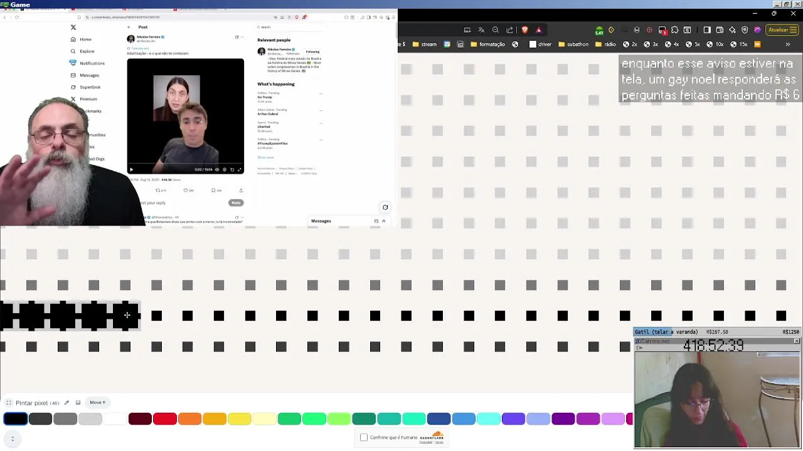The height and width of the screenshot is (451, 803).
Task: Open Notifications in X sidebar
Action: (87, 63)
